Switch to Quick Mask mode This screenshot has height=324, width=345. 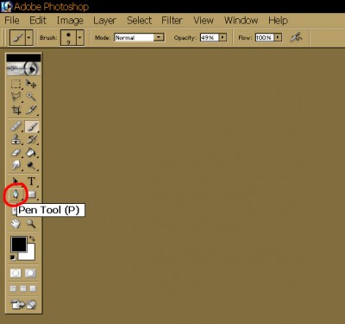coord(30,273)
